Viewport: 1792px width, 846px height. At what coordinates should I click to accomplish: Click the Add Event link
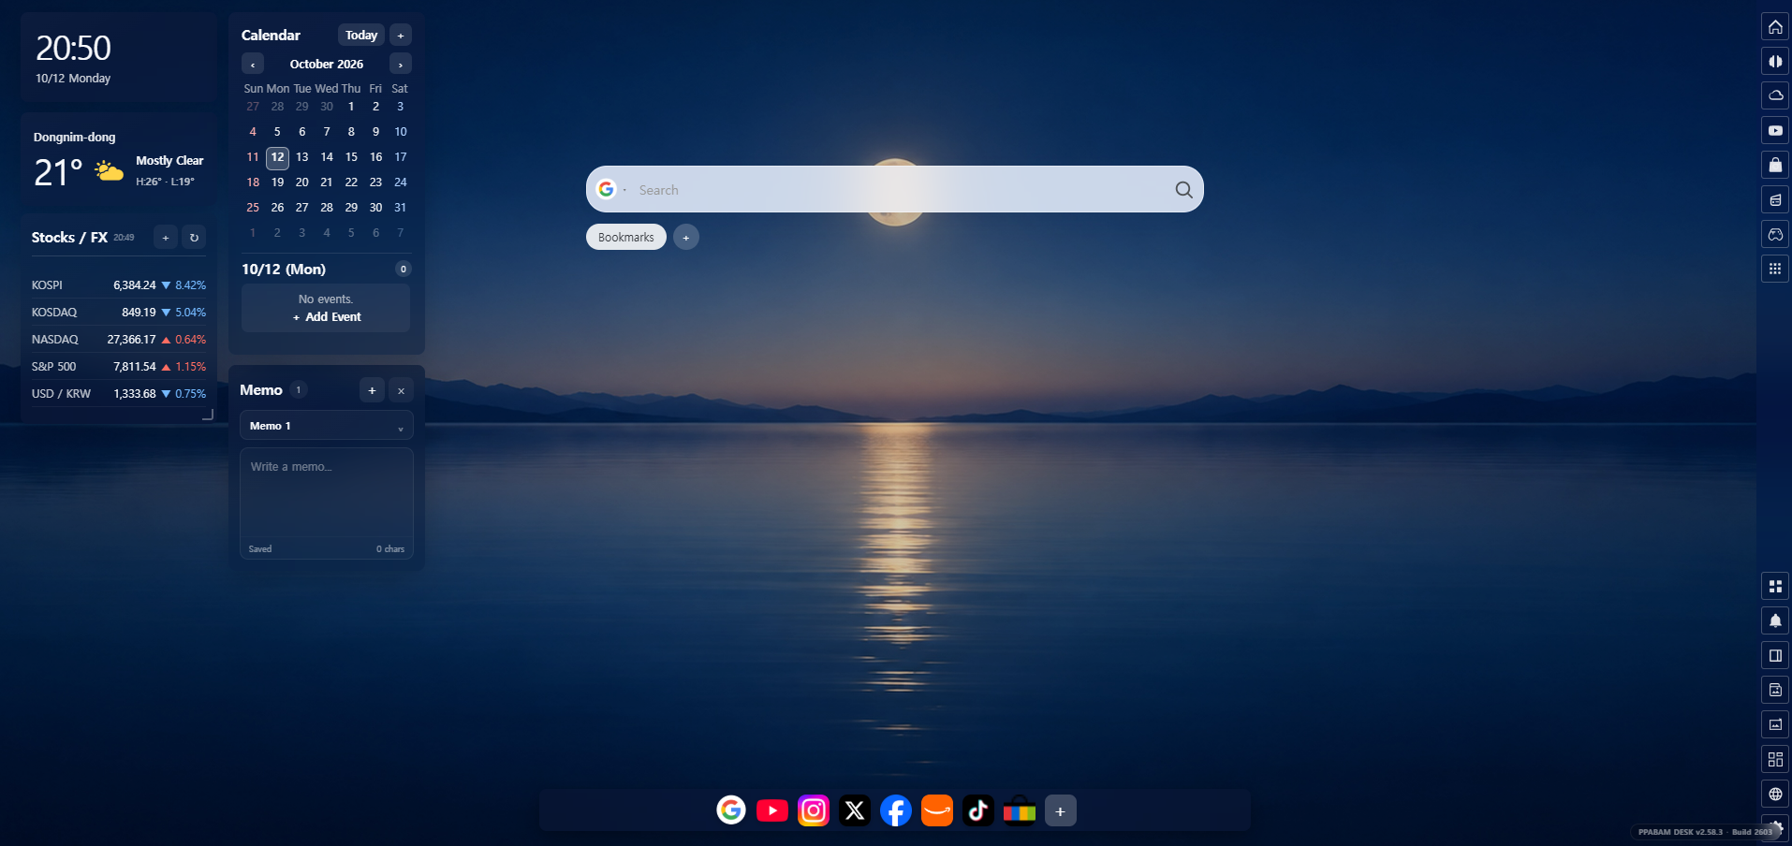tap(327, 317)
